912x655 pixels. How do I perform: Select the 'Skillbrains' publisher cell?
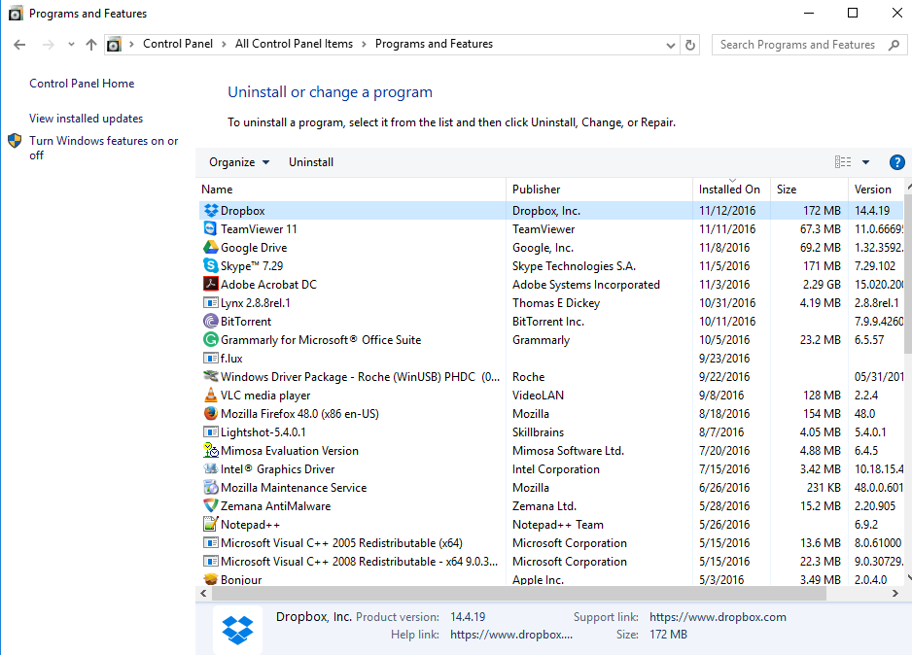[538, 431]
